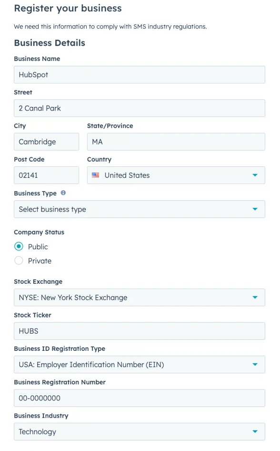The height and width of the screenshot is (451, 280).
Task: Expand the Technology industry dropdown
Action: click(x=139, y=431)
